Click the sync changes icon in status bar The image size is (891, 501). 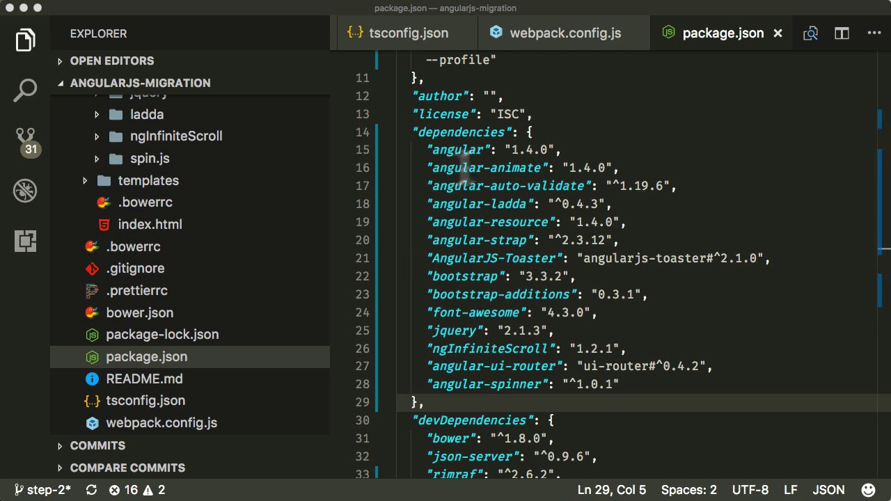(91, 490)
